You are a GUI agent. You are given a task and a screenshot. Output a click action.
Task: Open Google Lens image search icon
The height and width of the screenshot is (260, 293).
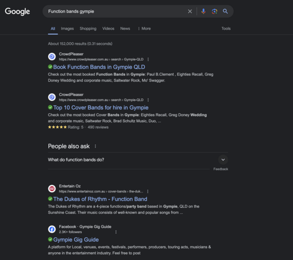coord(214,11)
